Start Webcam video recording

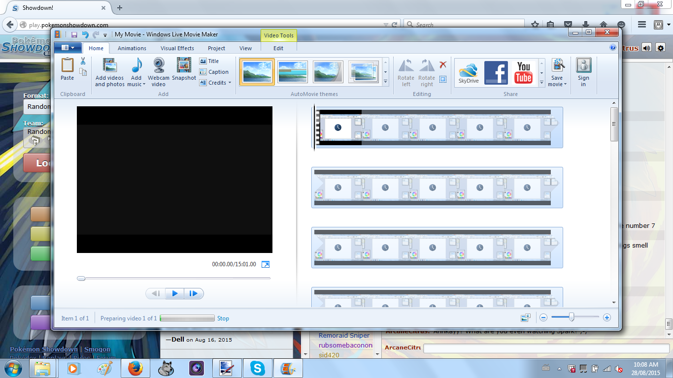(159, 72)
